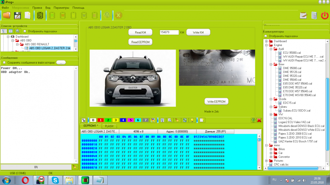Select the red color swatch labeled 1
This screenshot has height=185, width=330.
pyautogui.click(x=101, y=120)
